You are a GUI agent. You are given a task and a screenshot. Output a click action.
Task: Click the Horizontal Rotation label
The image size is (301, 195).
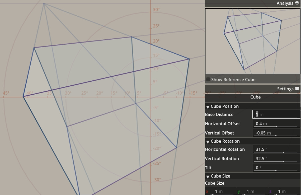(x=225, y=149)
